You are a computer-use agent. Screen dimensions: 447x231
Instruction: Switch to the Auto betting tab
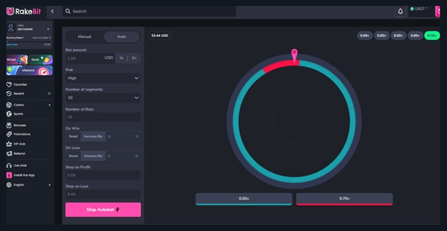point(122,37)
